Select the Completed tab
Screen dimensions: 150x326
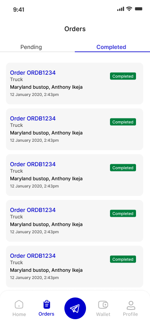coord(111,47)
